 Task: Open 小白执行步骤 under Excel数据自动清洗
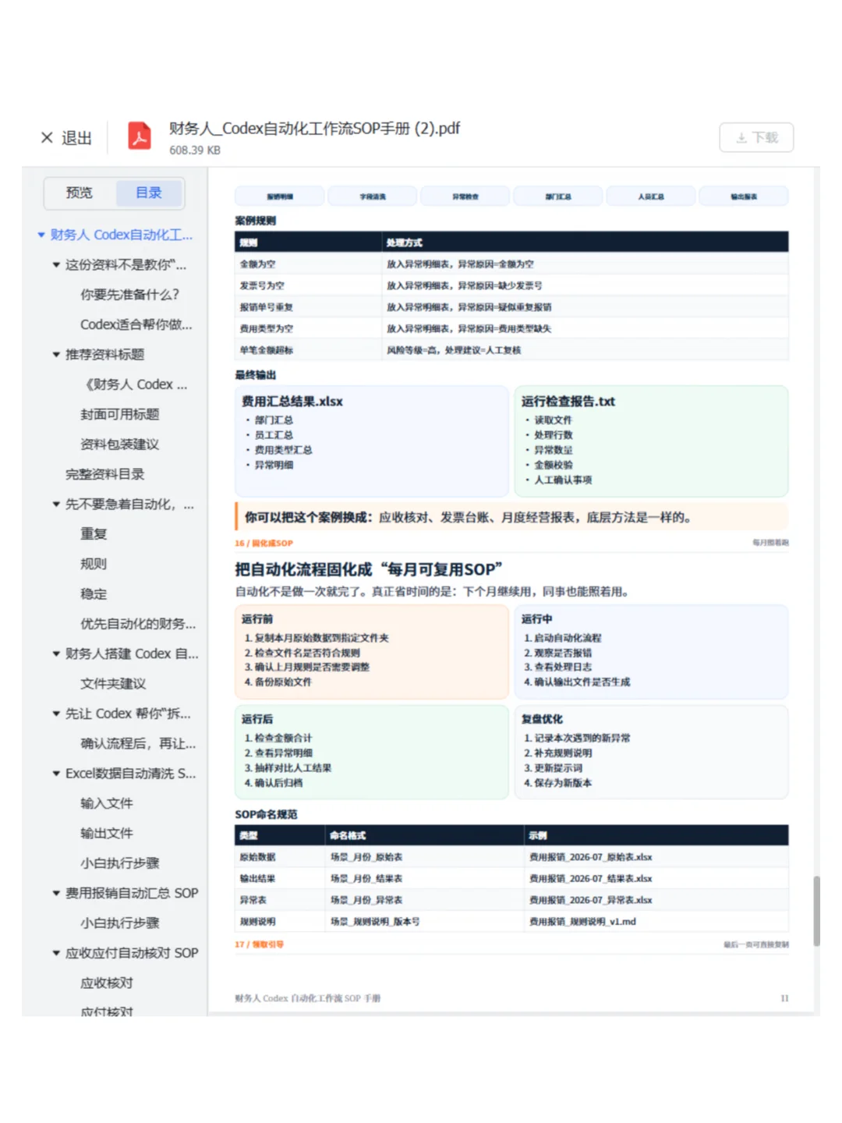pos(119,863)
